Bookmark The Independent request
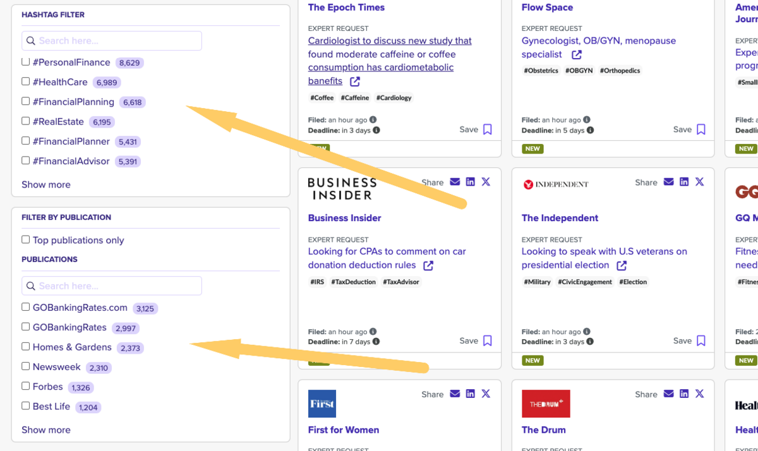 coord(701,341)
